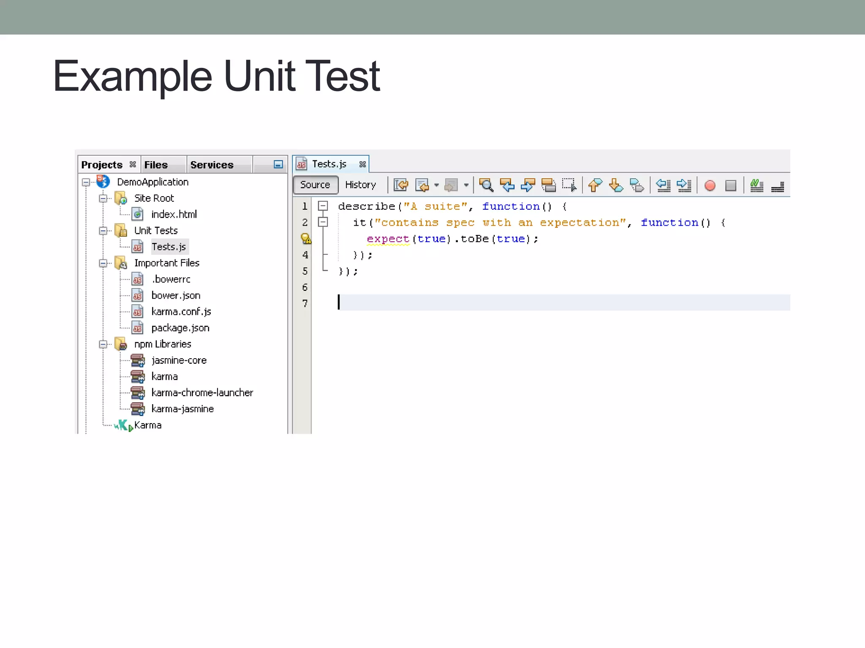Collapse the Site Root folder
This screenshot has height=648, width=865.
(x=103, y=198)
